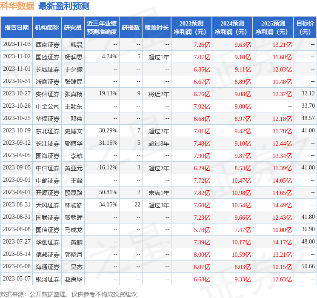Click coverage duration 超过8年
The image size is (317, 298).
[x=159, y=143]
